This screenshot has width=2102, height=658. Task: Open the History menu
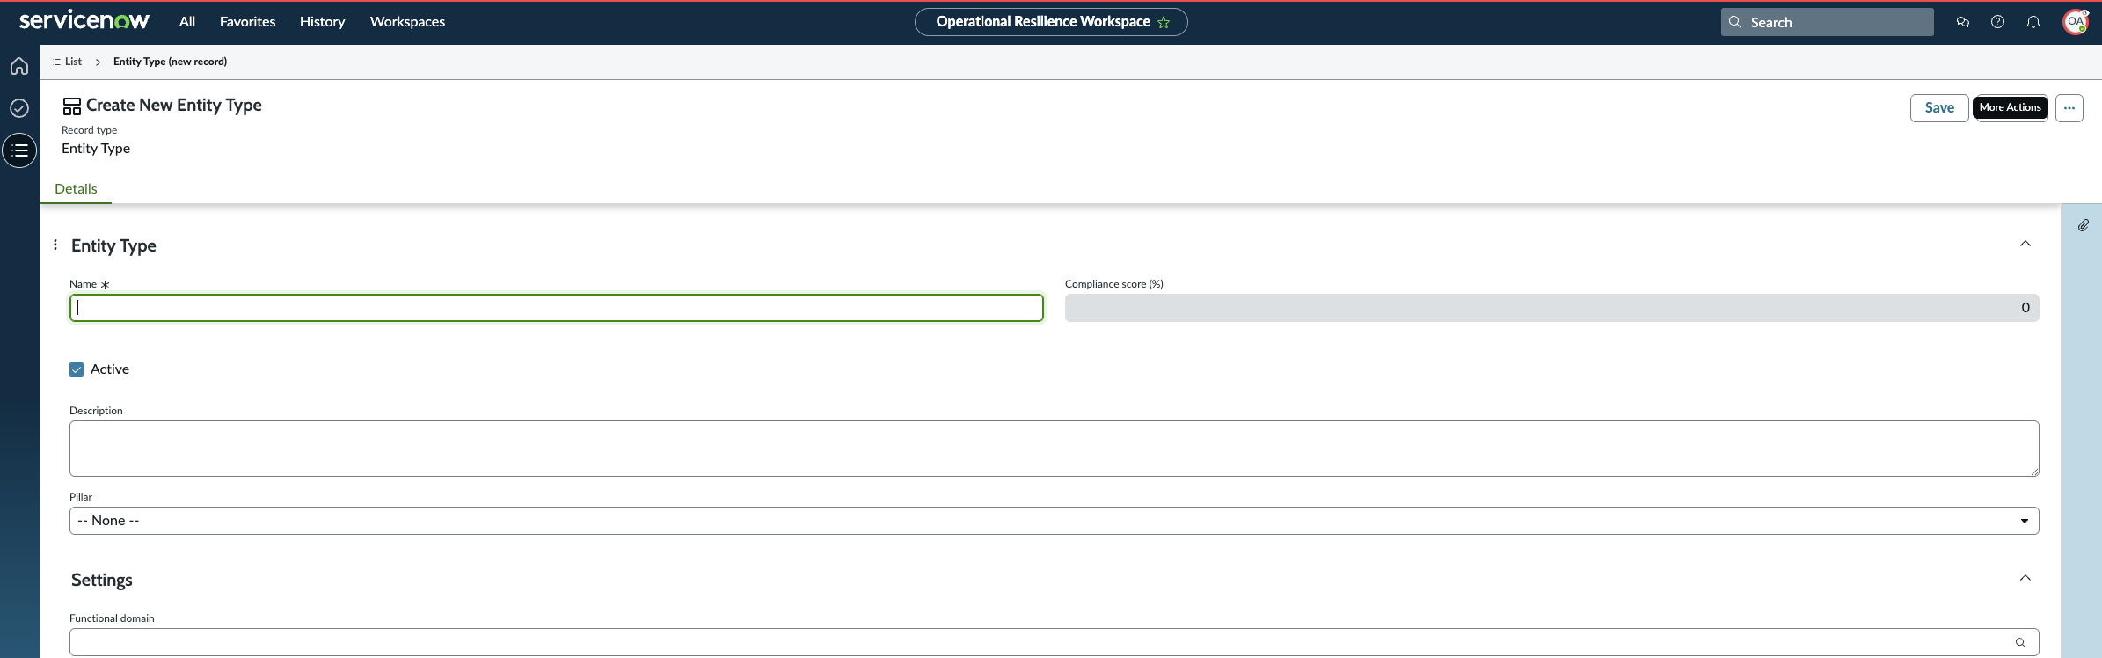pyautogui.click(x=322, y=22)
